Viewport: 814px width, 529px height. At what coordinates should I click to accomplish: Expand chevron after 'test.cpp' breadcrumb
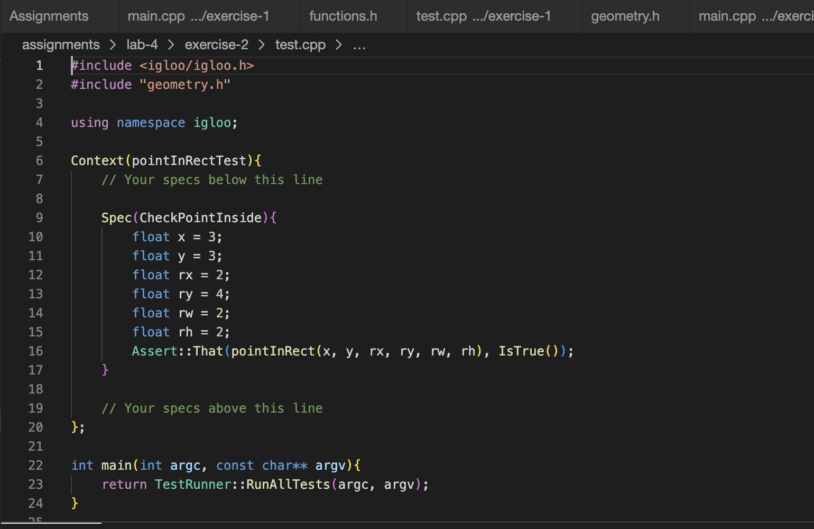coord(339,45)
